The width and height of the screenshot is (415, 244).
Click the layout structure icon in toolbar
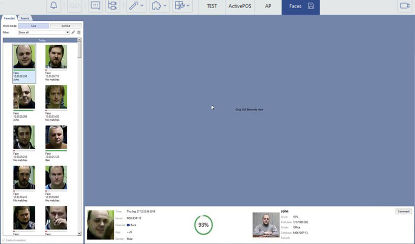click(112, 6)
